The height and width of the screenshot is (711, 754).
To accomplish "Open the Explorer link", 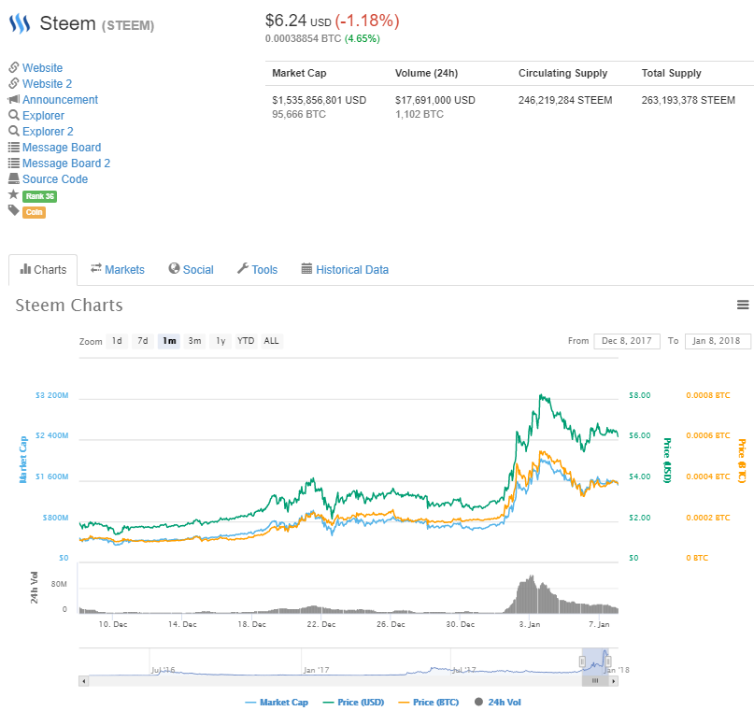I will (43, 115).
